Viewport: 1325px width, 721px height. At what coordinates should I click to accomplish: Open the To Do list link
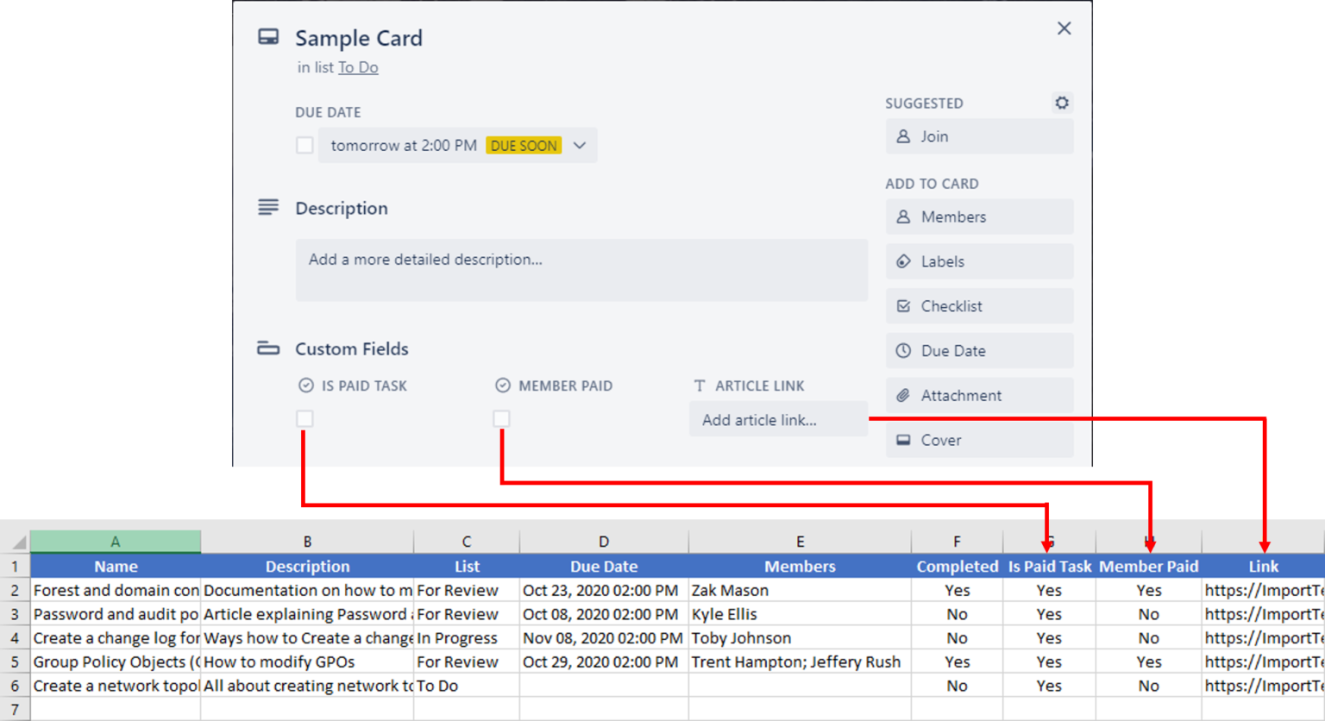point(358,67)
